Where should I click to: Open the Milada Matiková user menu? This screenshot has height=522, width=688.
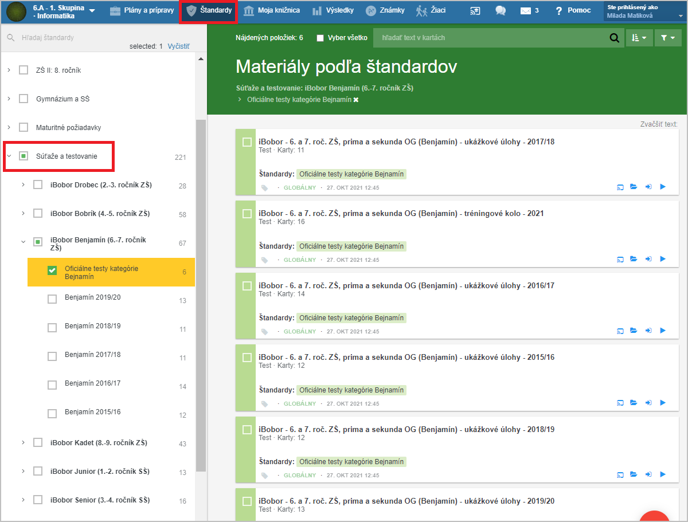(644, 11)
